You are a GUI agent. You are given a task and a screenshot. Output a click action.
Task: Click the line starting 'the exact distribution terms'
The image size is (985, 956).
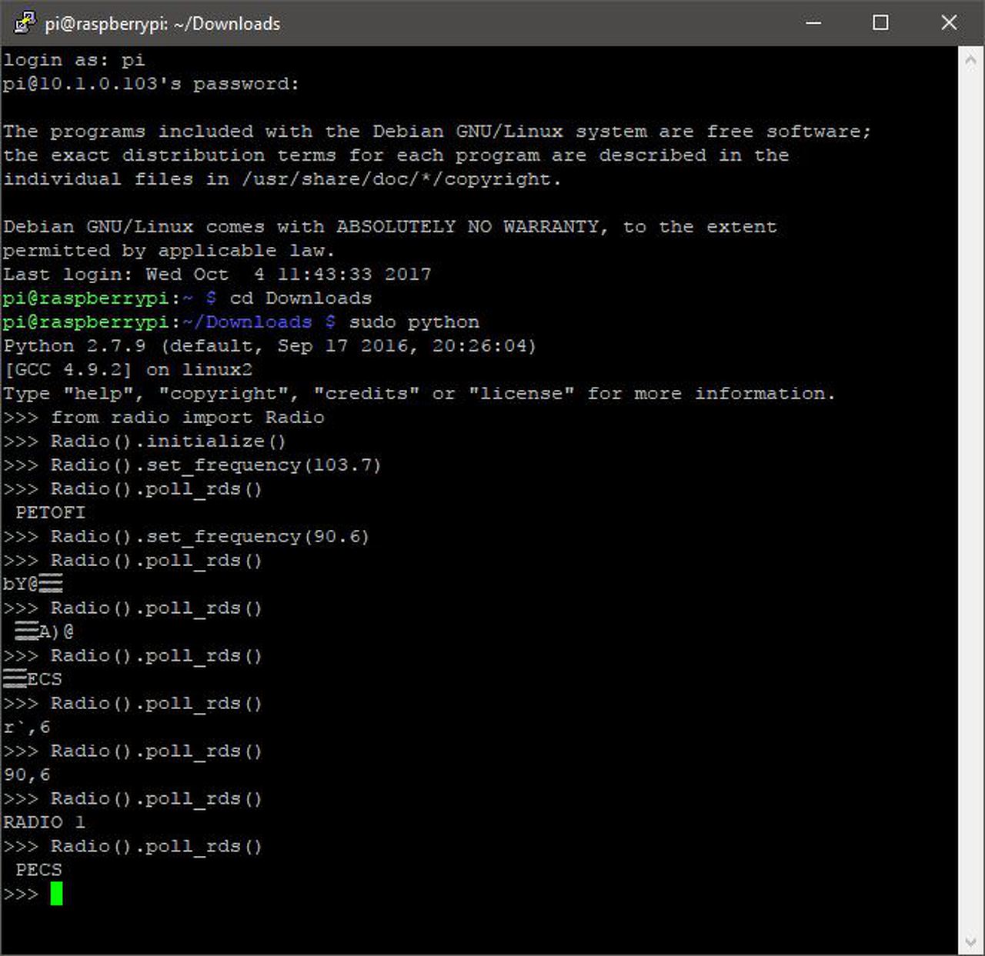click(396, 155)
